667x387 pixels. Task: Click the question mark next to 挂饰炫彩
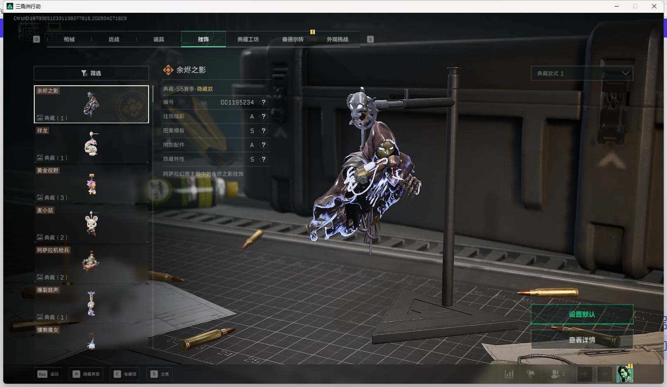coord(263,117)
